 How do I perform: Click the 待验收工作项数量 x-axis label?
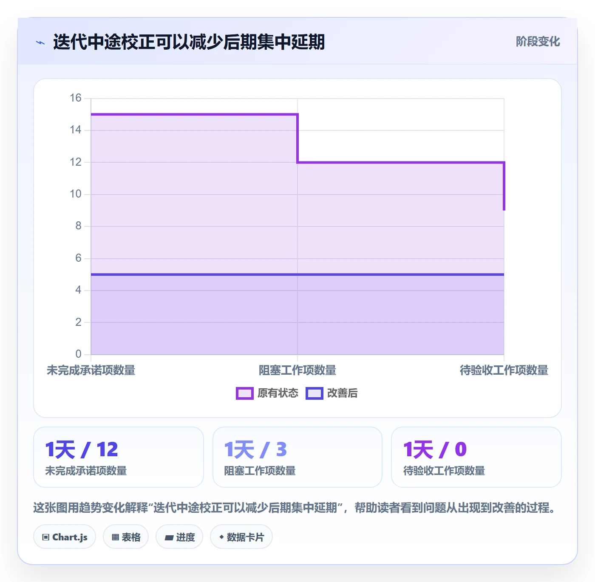pos(504,370)
